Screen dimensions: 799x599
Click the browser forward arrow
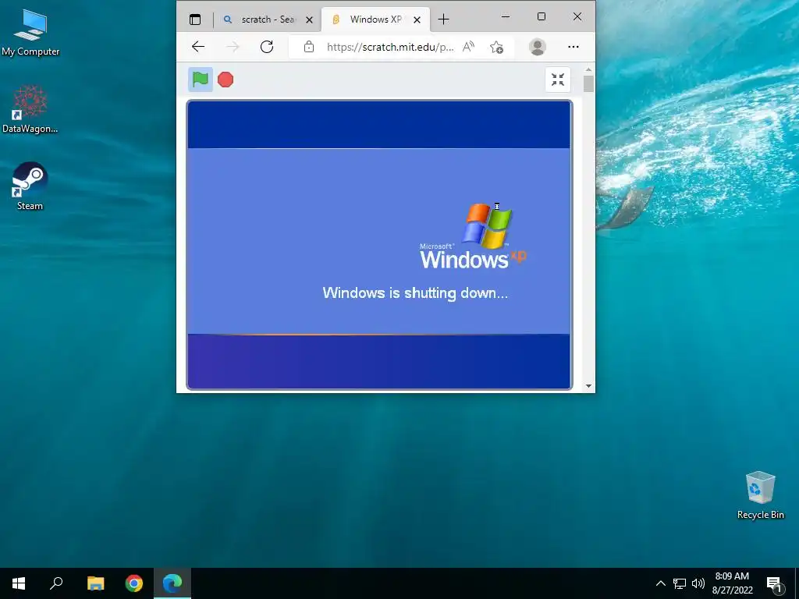(x=233, y=47)
